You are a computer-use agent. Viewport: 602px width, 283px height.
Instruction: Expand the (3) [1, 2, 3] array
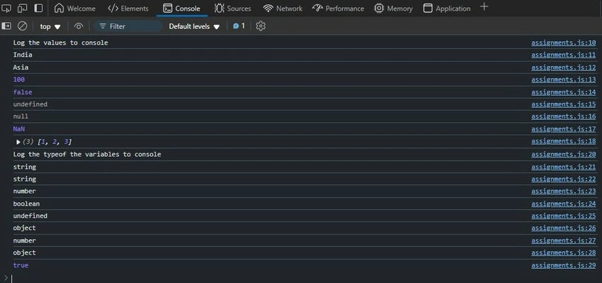tap(18, 142)
